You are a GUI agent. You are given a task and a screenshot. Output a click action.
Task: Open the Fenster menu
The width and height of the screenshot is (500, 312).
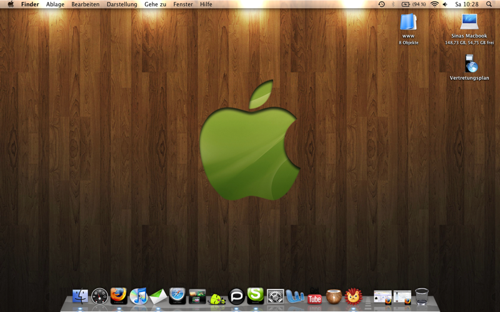coord(183,4)
